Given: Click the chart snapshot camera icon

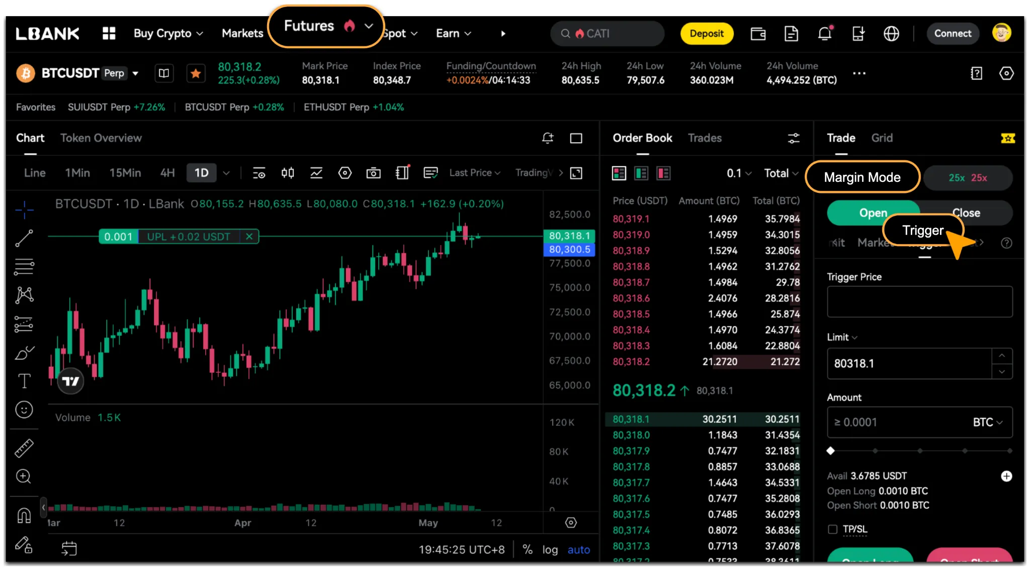Looking at the screenshot, I should (x=373, y=173).
